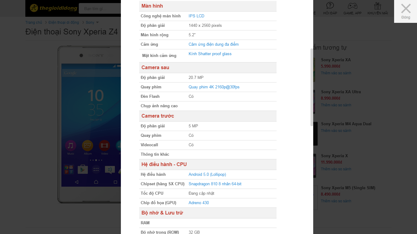Click the 32 GB internal memory value
This screenshot has width=417, height=234.
point(194,232)
